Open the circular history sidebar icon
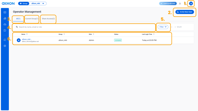Image resolution: width=198 pixels, height=111 pixels. pos(5,40)
